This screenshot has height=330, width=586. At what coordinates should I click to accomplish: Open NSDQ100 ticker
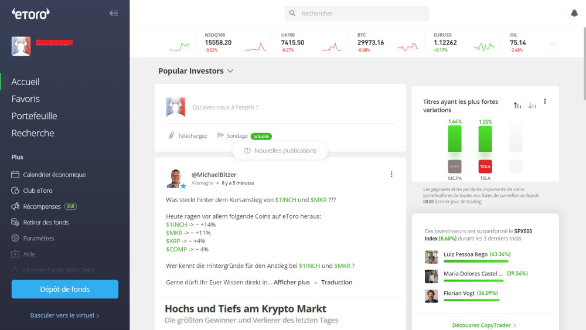point(236,42)
